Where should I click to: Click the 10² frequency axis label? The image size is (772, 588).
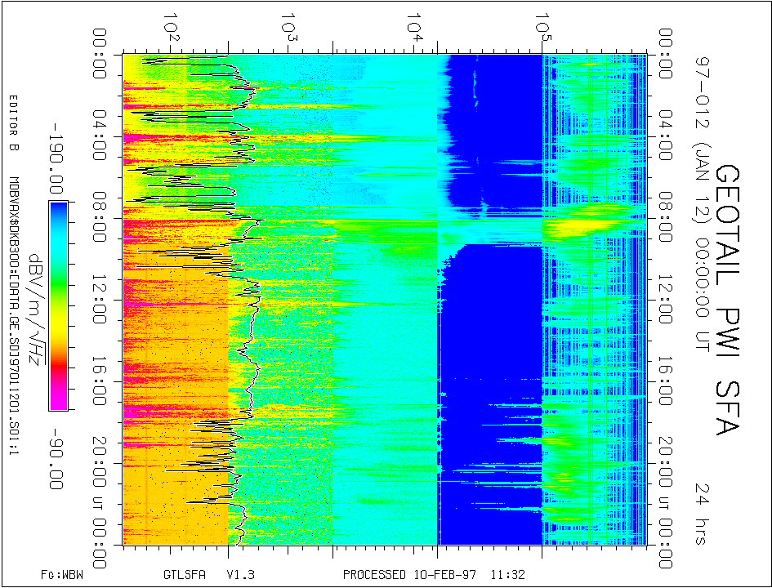coord(170,24)
